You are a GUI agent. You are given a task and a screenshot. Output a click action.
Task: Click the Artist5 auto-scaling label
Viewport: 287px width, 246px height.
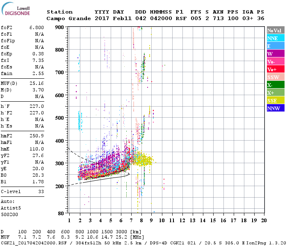[x=11, y=208]
